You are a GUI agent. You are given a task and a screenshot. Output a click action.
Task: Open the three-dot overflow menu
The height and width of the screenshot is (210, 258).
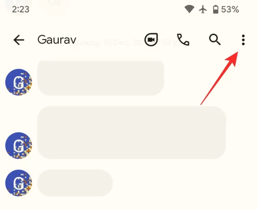(x=243, y=40)
